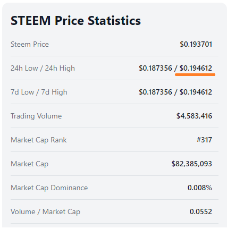Click the STEEM Price Statistics heading
The image size is (227, 229).
point(75,21)
